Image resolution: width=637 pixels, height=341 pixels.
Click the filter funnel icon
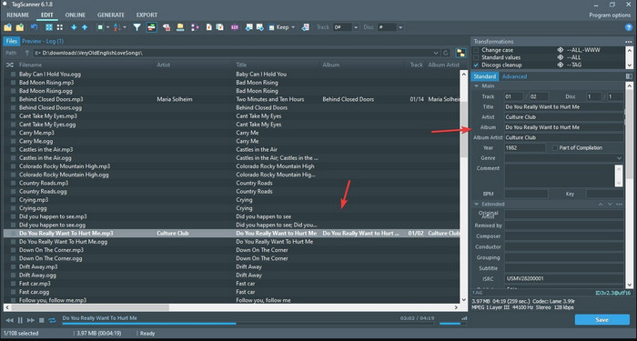(x=136, y=27)
